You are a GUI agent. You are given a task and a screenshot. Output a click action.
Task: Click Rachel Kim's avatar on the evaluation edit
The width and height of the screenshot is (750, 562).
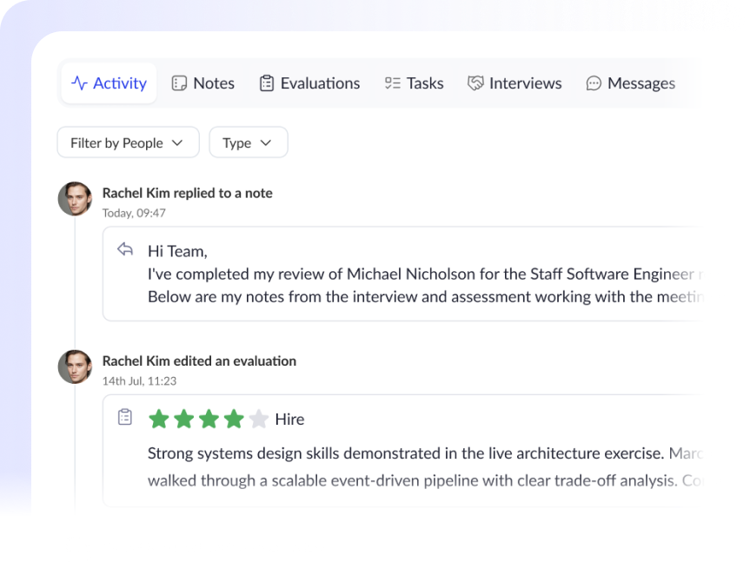(x=75, y=367)
